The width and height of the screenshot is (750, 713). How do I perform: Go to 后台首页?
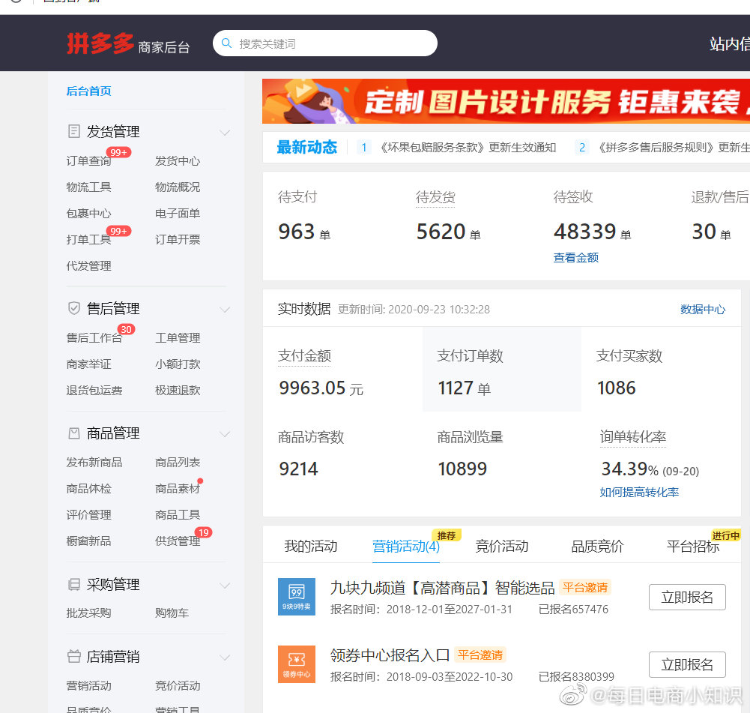pos(89,91)
